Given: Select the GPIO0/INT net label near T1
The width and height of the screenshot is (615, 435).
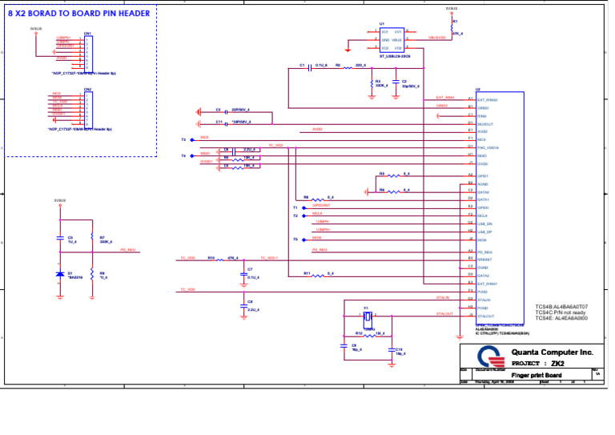Looking at the screenshot, I should tap(321, 206).
